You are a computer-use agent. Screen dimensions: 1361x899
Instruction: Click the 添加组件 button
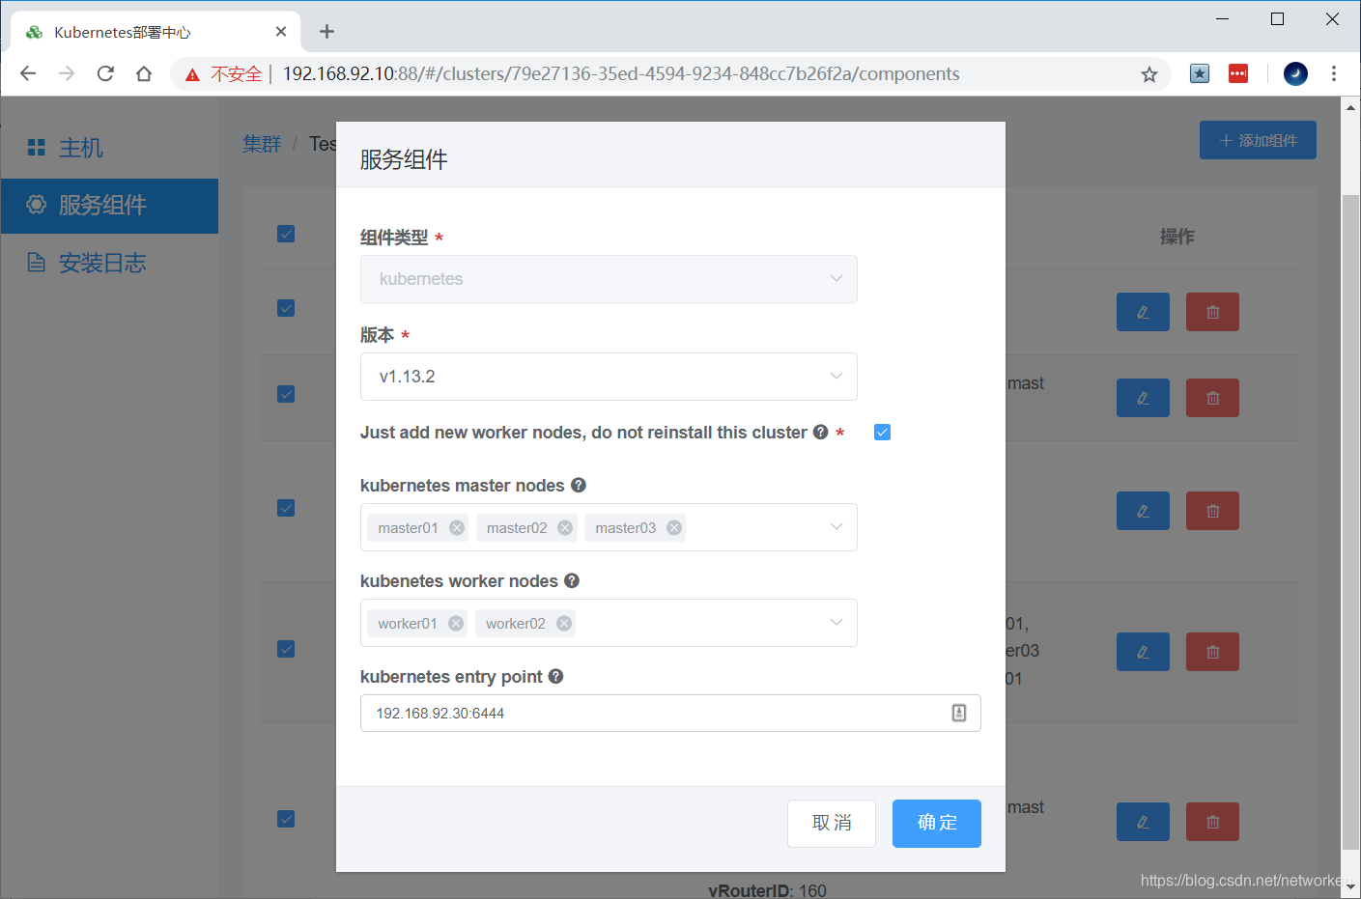(1258, 140)
